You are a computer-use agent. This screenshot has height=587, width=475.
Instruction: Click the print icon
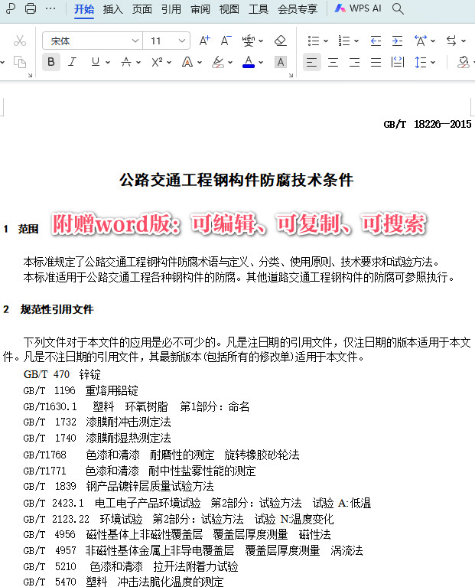(x=31, y=8)
